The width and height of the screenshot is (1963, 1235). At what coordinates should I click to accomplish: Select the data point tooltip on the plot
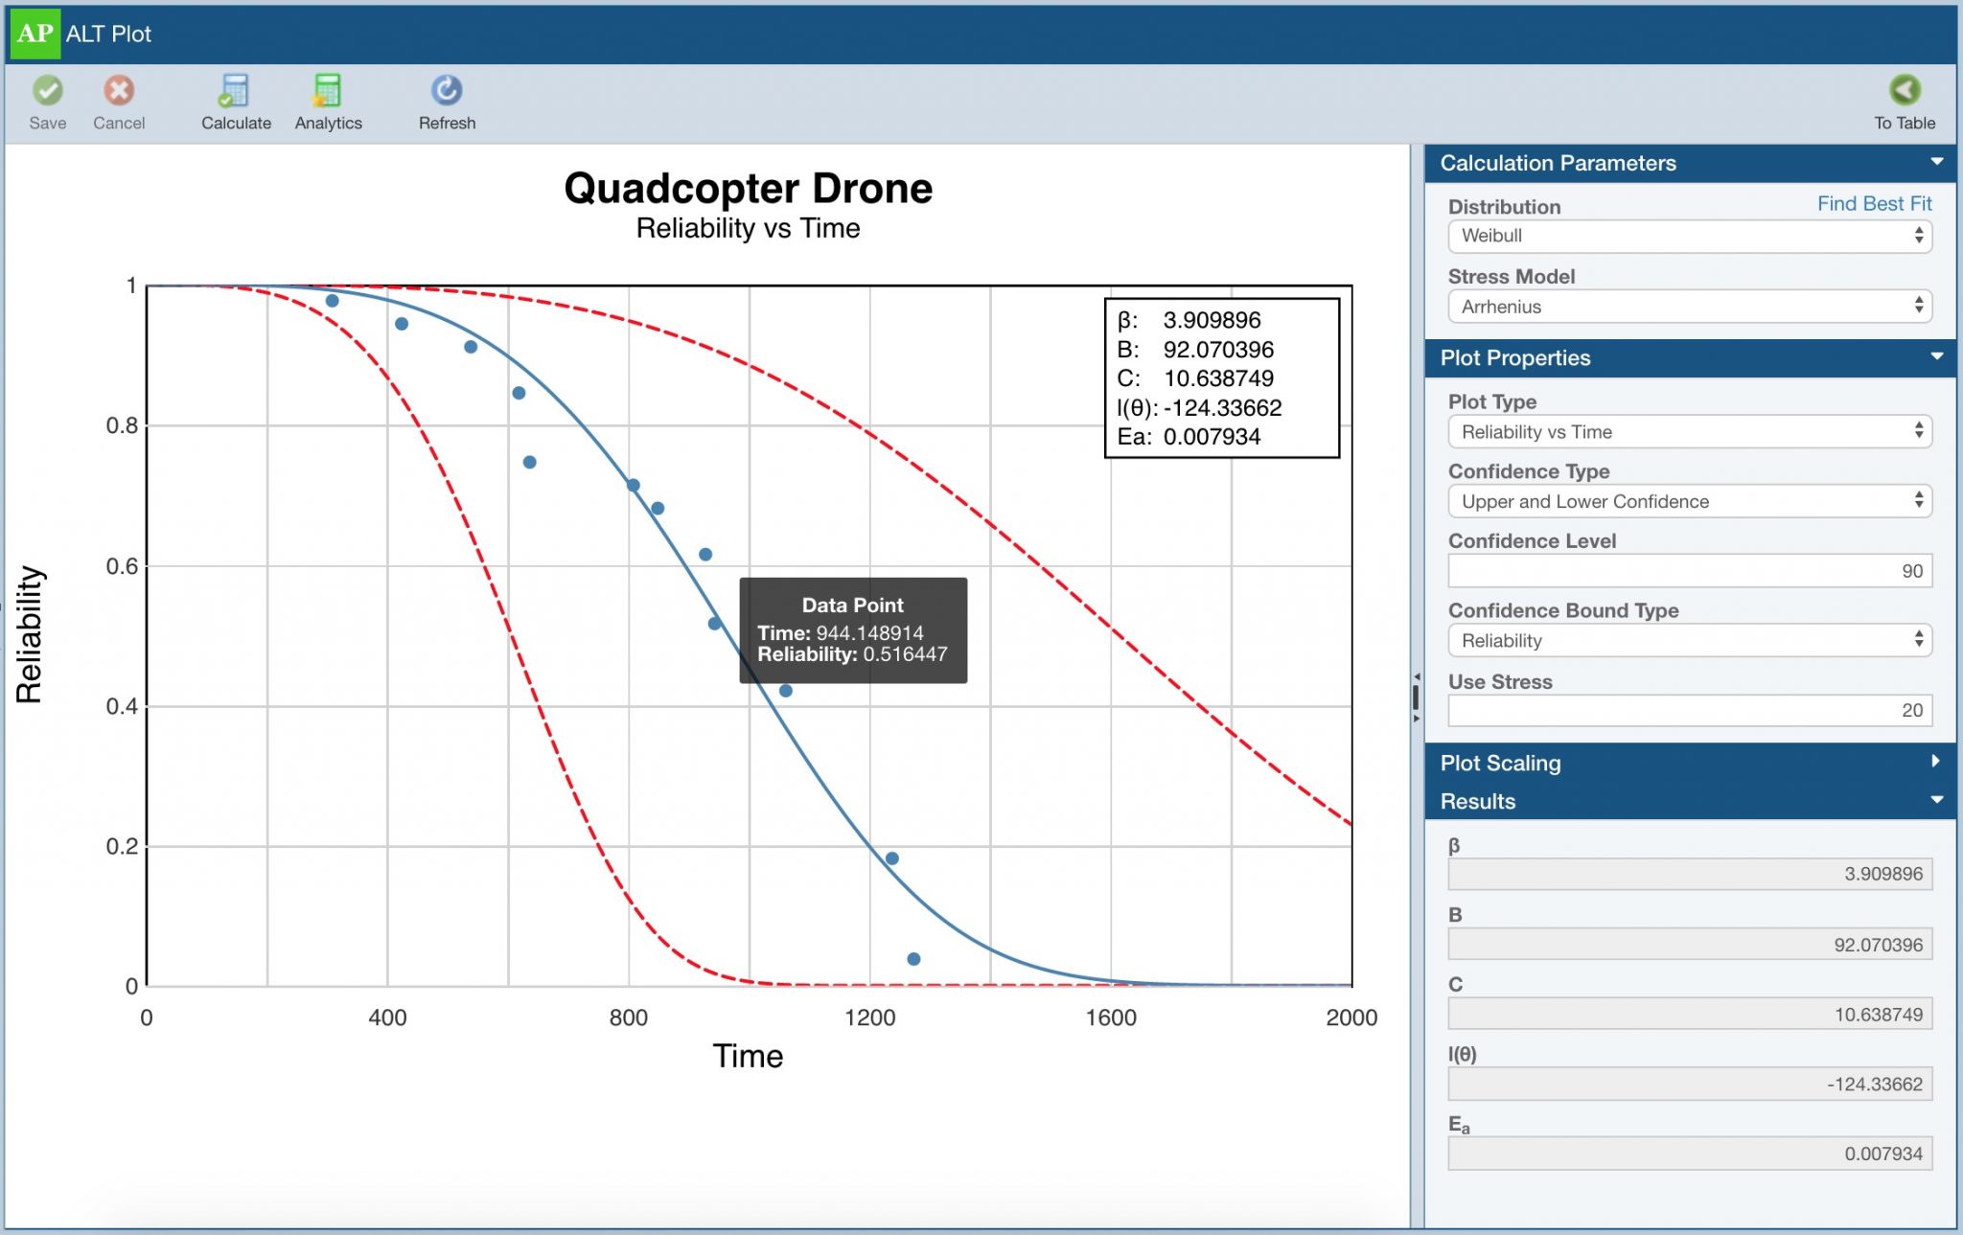click(x=852, y=629)
